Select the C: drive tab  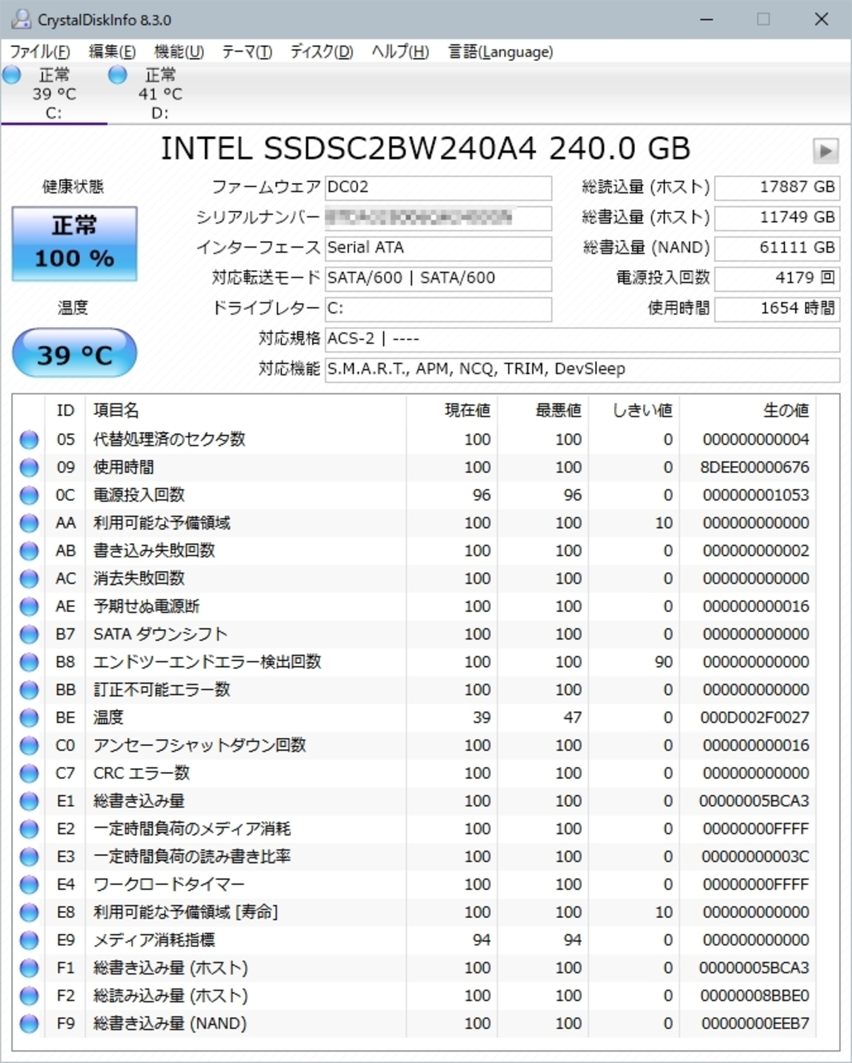[54, 94]
